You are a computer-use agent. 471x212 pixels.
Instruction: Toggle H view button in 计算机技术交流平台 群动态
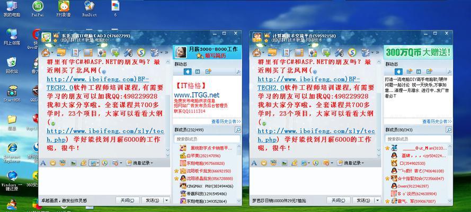419,72
